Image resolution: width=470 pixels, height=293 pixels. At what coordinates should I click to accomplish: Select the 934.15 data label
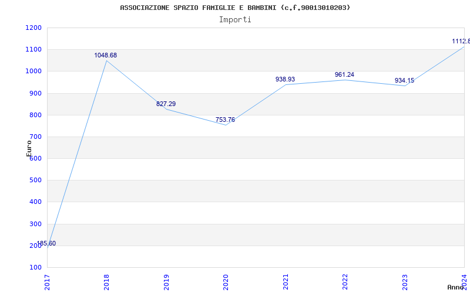click(x=404, y=80)
